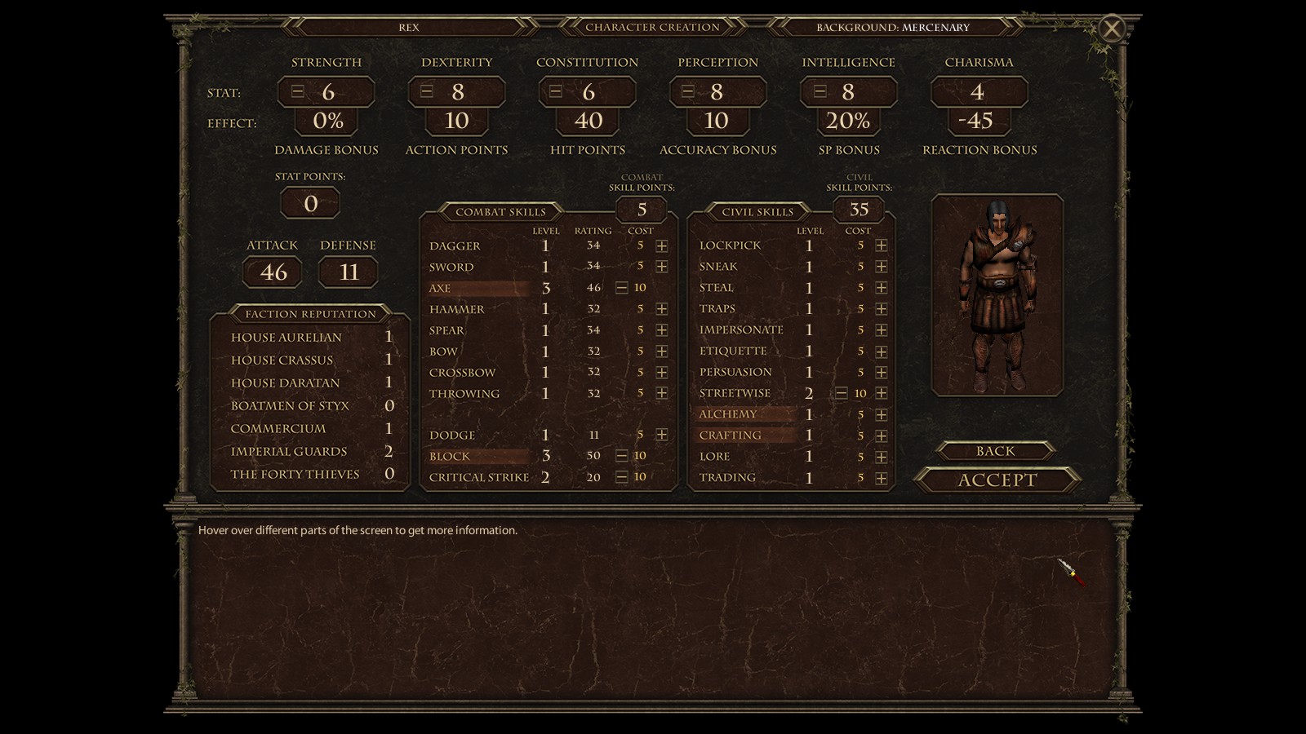The height and width of the screenshot is (734, 1306).
Task: Increase the Lockpick skill with its plus icon
Action: 882,245
